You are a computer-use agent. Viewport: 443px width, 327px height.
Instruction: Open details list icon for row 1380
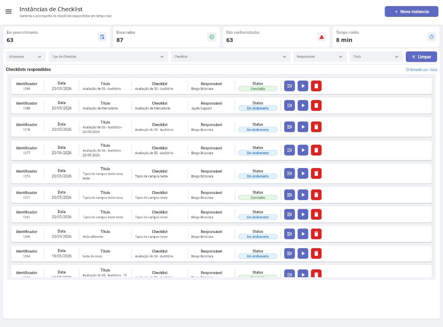(x=289, y=106)
